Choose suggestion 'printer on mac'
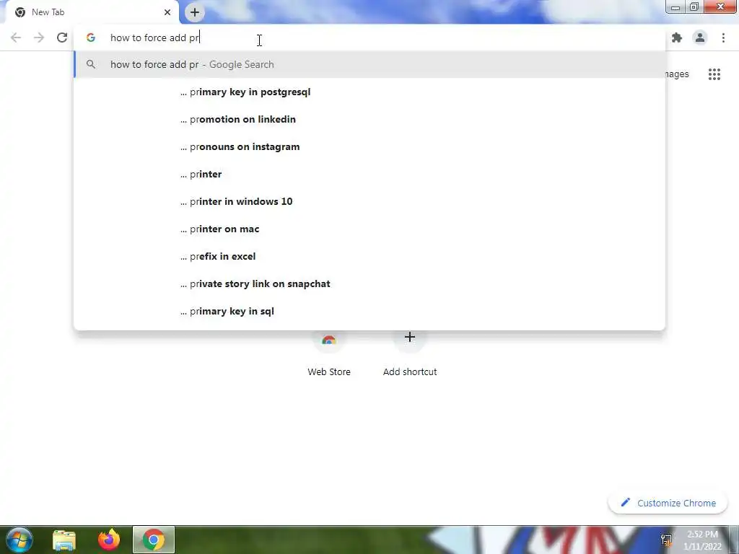 tap(370, 229)
